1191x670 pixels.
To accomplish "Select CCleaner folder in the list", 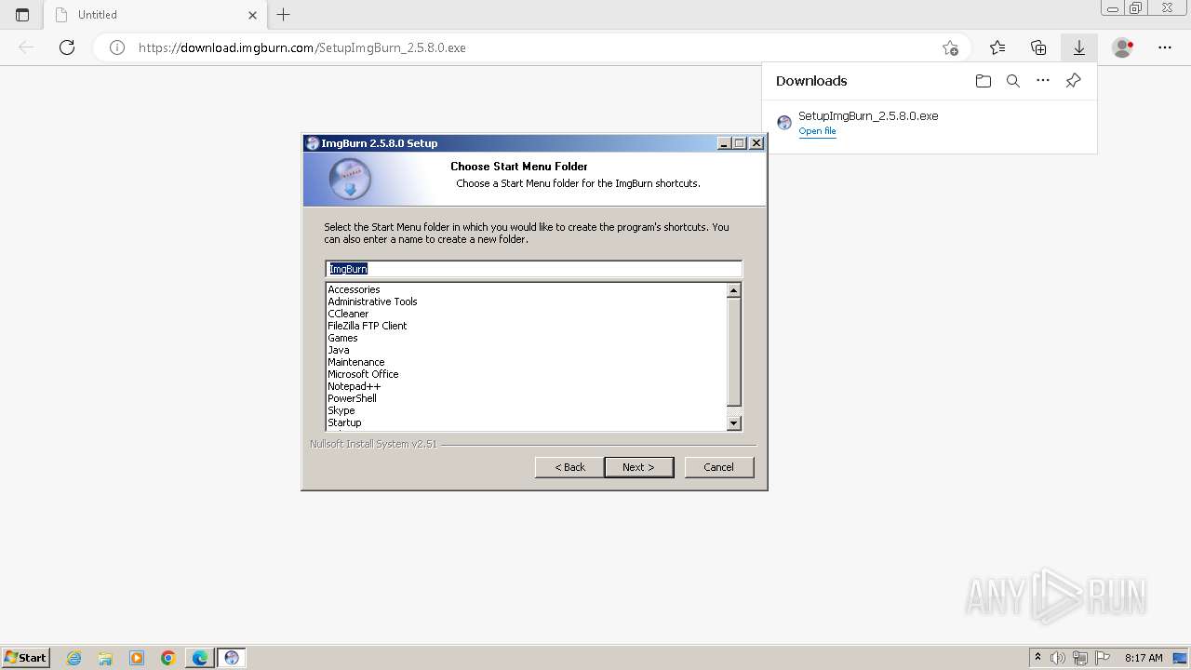I will point(348,314).
